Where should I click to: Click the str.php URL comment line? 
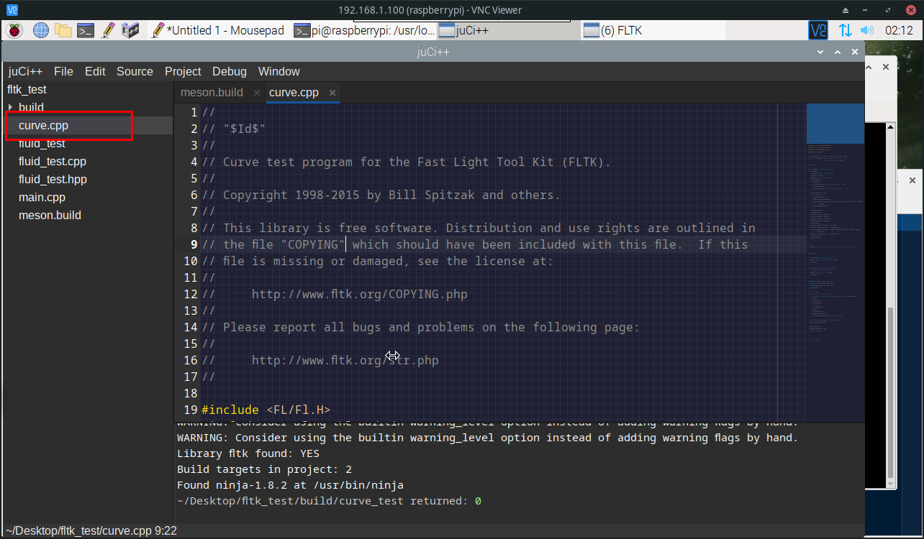[345, 360]
